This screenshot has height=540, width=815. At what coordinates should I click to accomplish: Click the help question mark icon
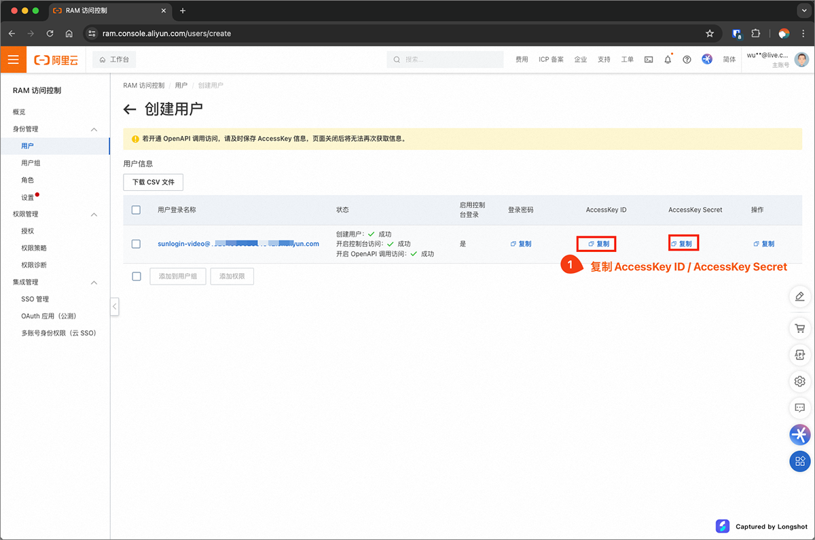687,60
